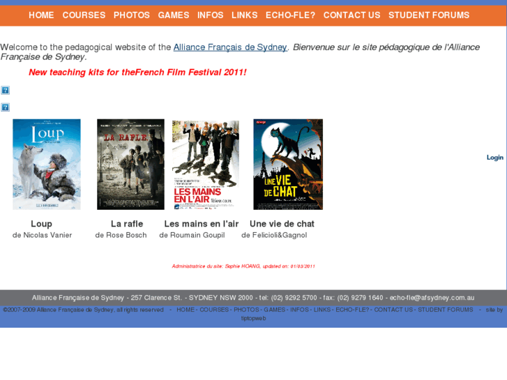Open PHOTOS in the top navigation
507x380 pixels.
pos(132,15)
